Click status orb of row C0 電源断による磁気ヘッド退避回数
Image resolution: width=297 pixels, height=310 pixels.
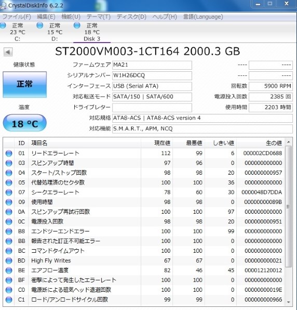pos(9,290)
